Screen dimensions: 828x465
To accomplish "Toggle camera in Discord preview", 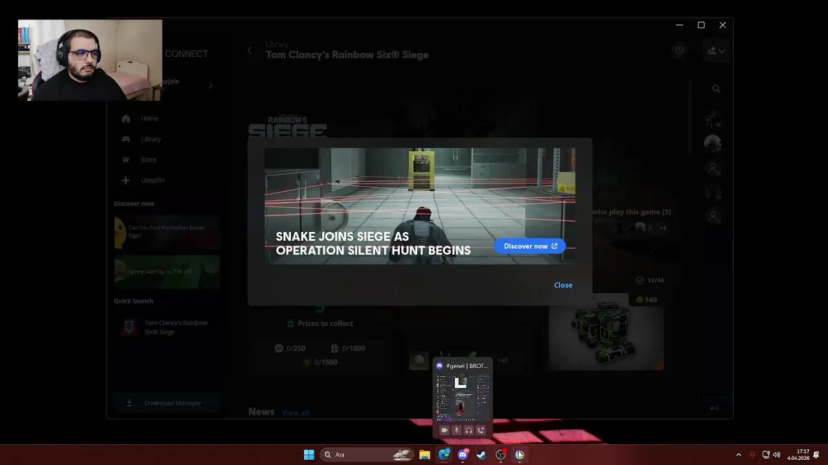I will 444,430.
